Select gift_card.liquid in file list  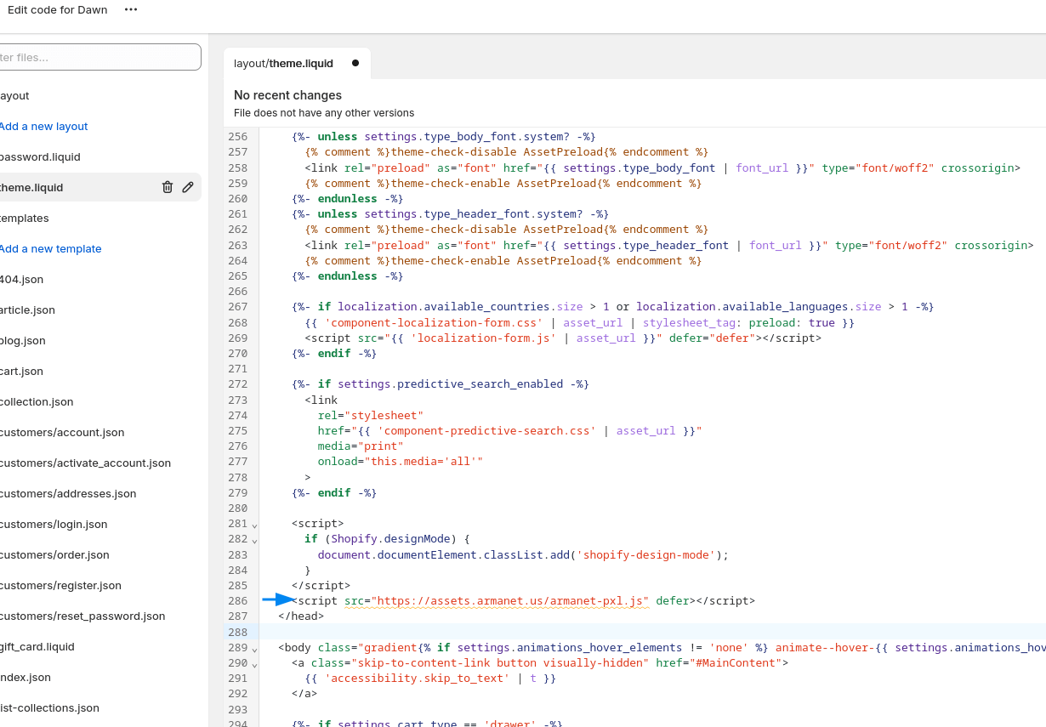[37, 646]
